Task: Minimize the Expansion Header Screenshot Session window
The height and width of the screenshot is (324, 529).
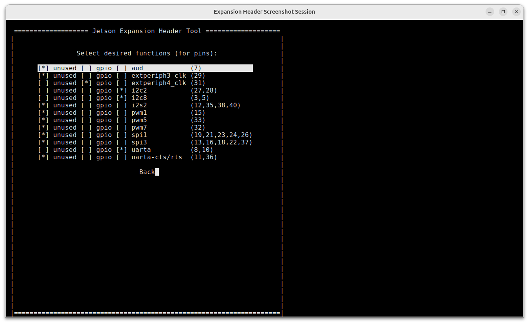Action: click(x=490, y=12)
